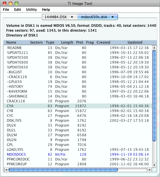Select the !README file row

[78, 48]
